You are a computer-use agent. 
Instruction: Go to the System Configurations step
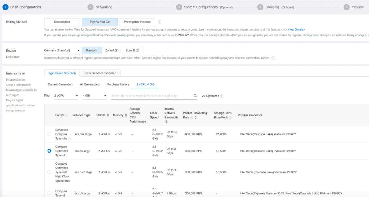coord(201,7)
